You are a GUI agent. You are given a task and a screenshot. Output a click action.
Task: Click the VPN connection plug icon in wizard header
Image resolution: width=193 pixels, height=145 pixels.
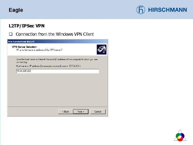(102, 50)
